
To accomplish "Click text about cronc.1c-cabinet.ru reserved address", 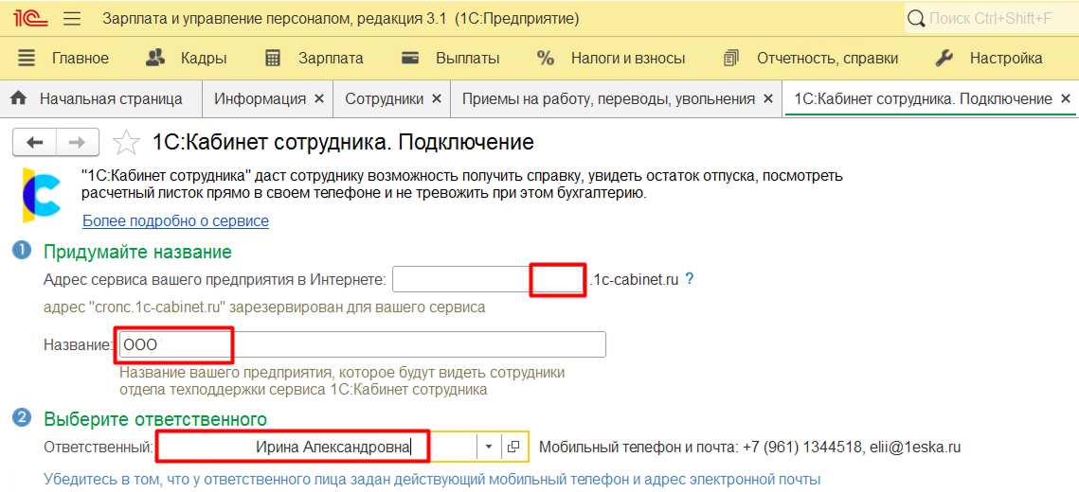I will click(264, 307).
